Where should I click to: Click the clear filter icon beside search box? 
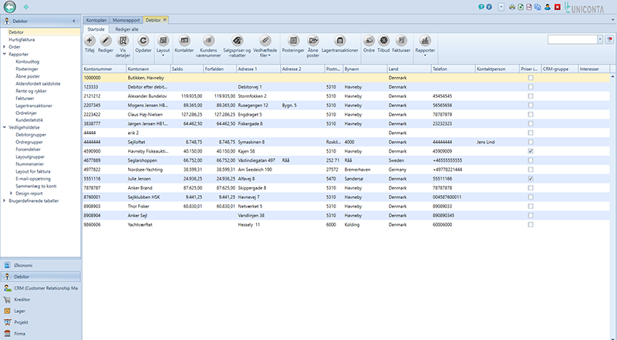[609, 39]
